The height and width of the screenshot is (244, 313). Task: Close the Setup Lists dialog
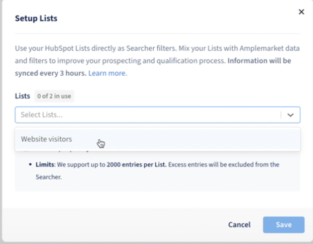coord(301,12)
